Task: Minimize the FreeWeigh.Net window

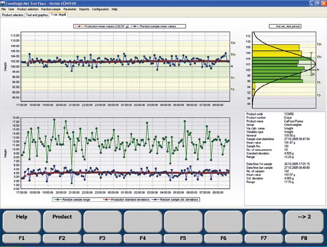Action: tap(312, 3)
